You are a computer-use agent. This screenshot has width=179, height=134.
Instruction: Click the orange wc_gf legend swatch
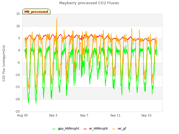(114, 129)
